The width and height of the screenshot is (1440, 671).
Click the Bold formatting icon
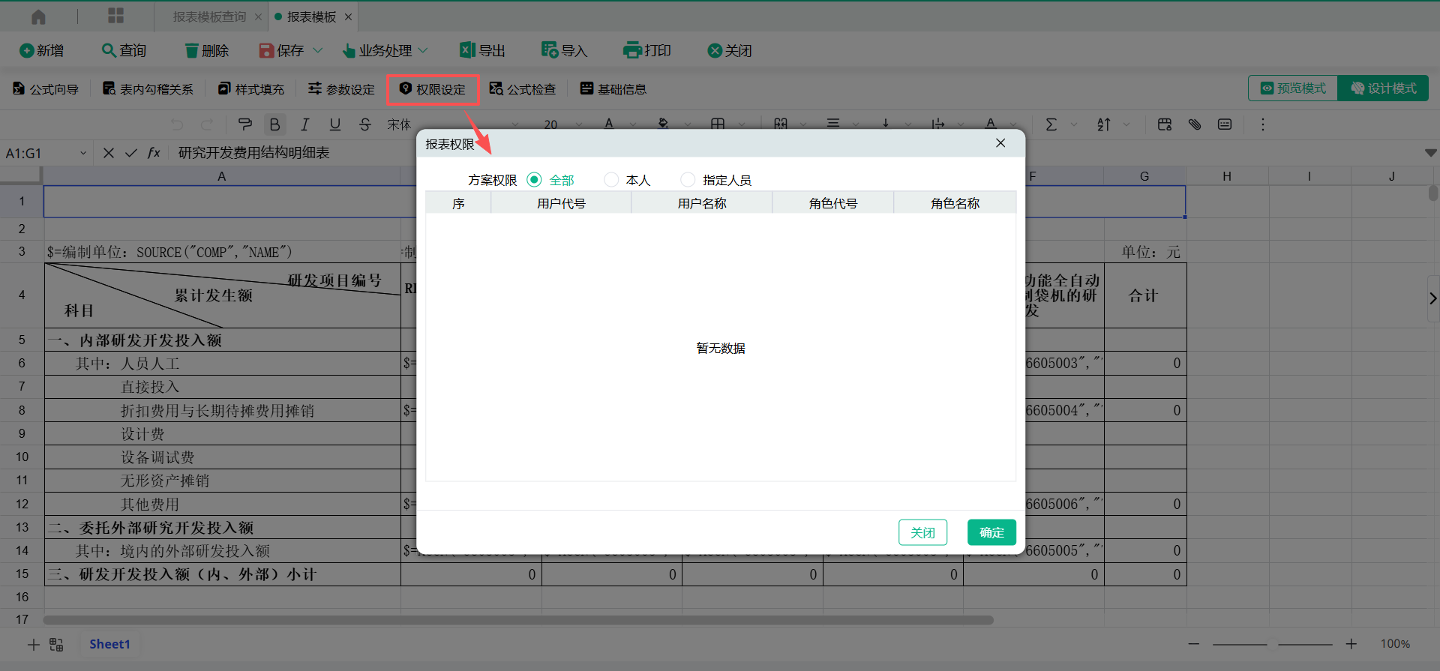pyautogui.click(x=274, y=124)
